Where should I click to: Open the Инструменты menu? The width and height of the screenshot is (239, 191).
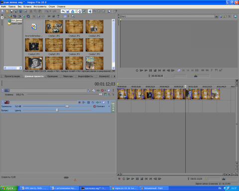coord(40,6)
